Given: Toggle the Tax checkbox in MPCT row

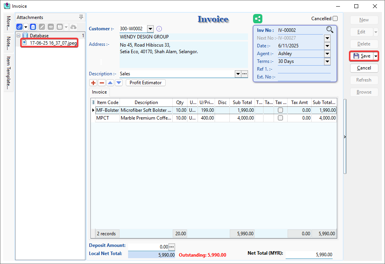Looking at the screenshot, I should pos(280,118).
